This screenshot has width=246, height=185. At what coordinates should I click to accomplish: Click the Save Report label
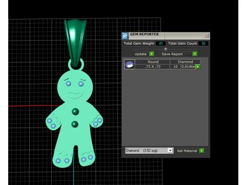(x=172, y=54)
